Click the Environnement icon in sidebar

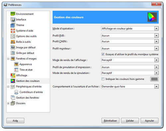pyautogui.click(x=13, y=14)
